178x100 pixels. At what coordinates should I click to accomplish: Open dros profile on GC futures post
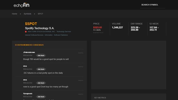(x=25, y=66)
